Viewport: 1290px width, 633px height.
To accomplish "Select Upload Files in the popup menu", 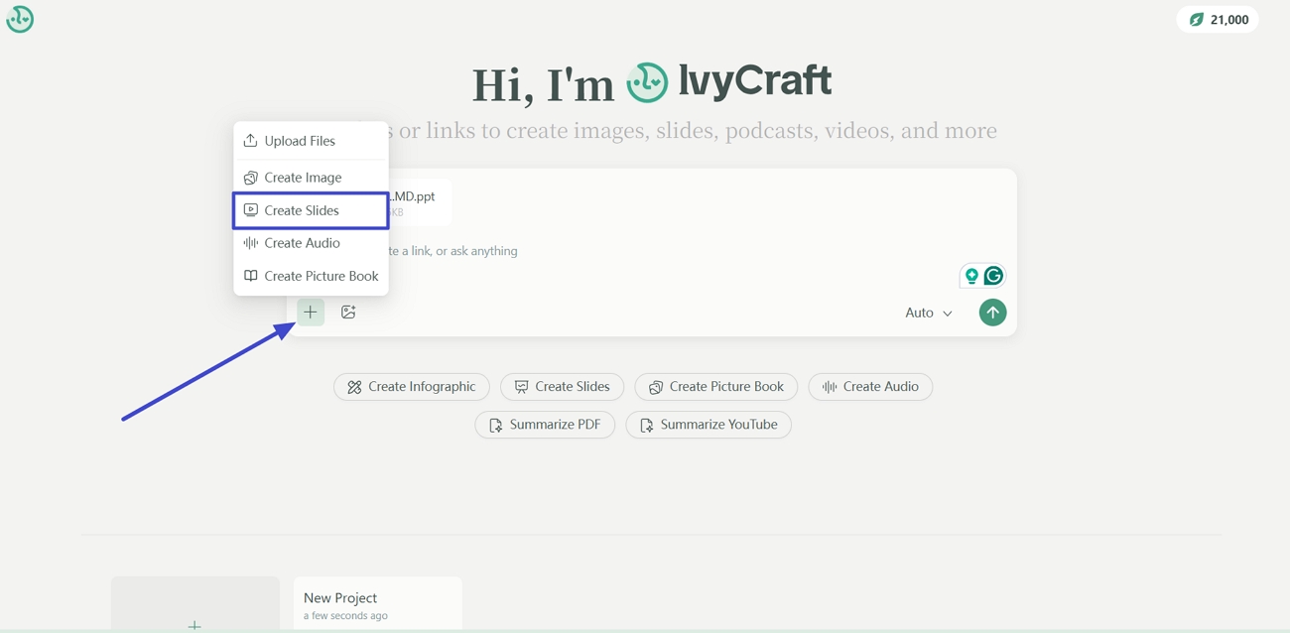I will point(311,141).
